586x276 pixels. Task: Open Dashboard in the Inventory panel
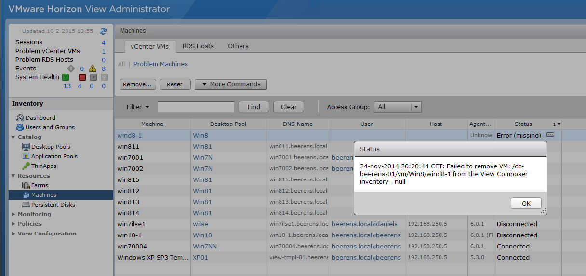(40, 118)
